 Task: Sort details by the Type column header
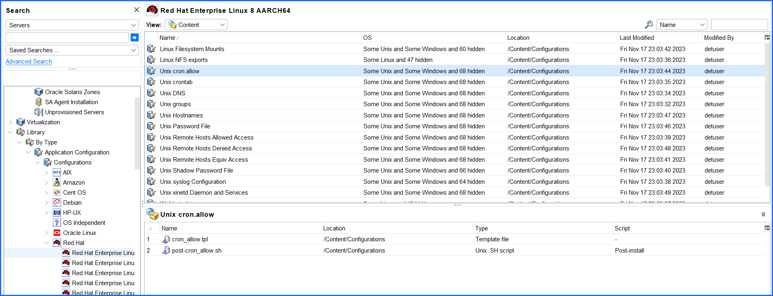pos(543,228)
